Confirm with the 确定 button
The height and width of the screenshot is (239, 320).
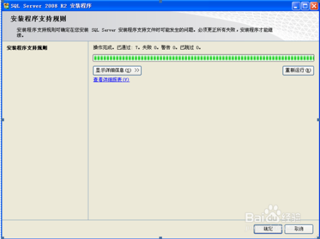268,229
